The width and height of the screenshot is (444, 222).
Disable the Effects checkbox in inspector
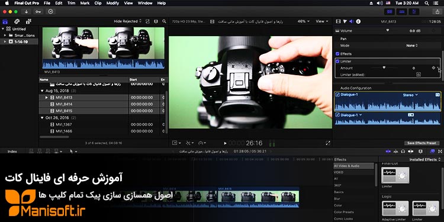pyautogui.click(x=337, y=53)
